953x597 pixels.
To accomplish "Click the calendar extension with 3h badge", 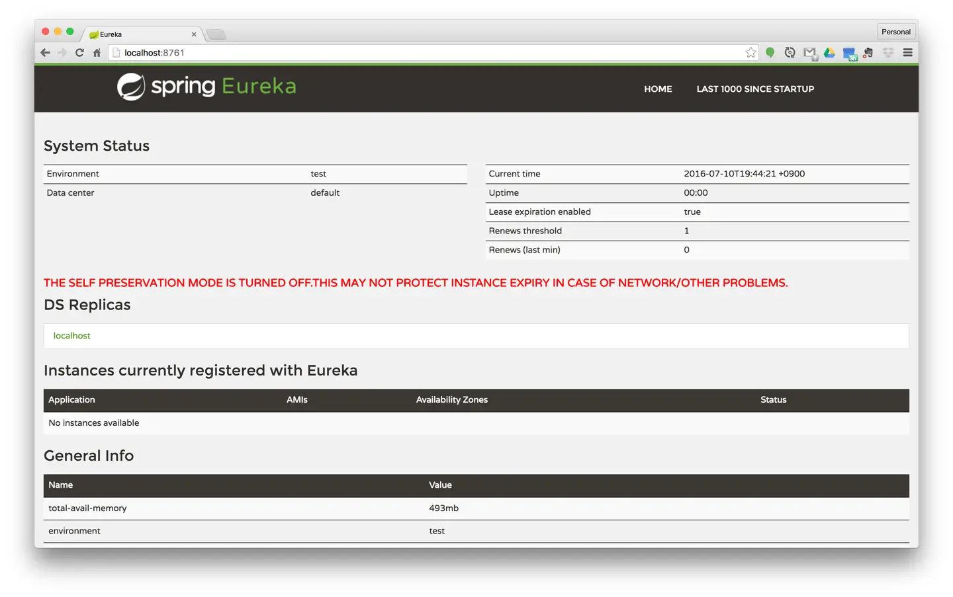I will pyautogui.click(x=849, y=54).
